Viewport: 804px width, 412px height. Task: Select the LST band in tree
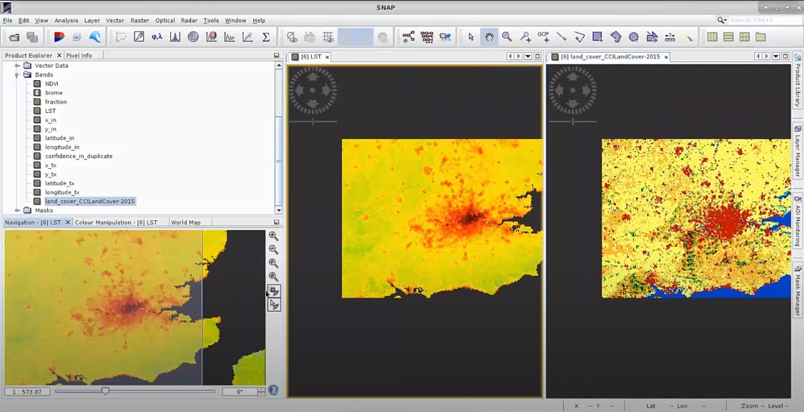pyautogui.click(x=50, y=111)
